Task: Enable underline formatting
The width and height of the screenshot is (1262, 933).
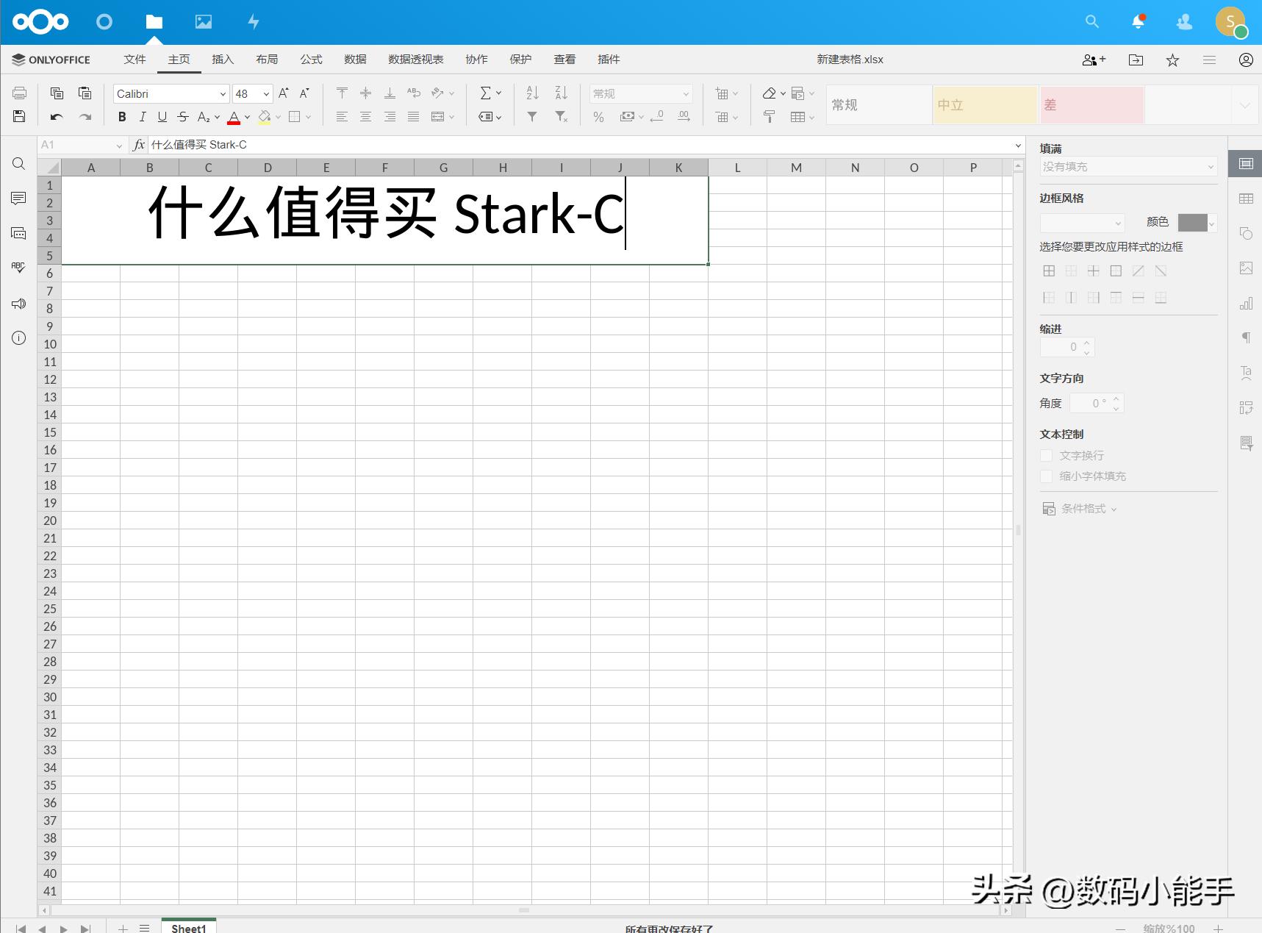Action: [162, 116]
